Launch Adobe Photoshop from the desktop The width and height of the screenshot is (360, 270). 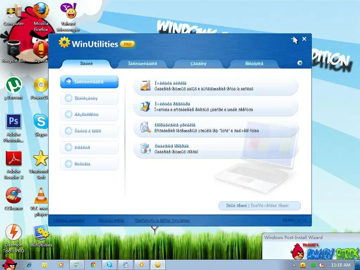click(x=14, y=128)
